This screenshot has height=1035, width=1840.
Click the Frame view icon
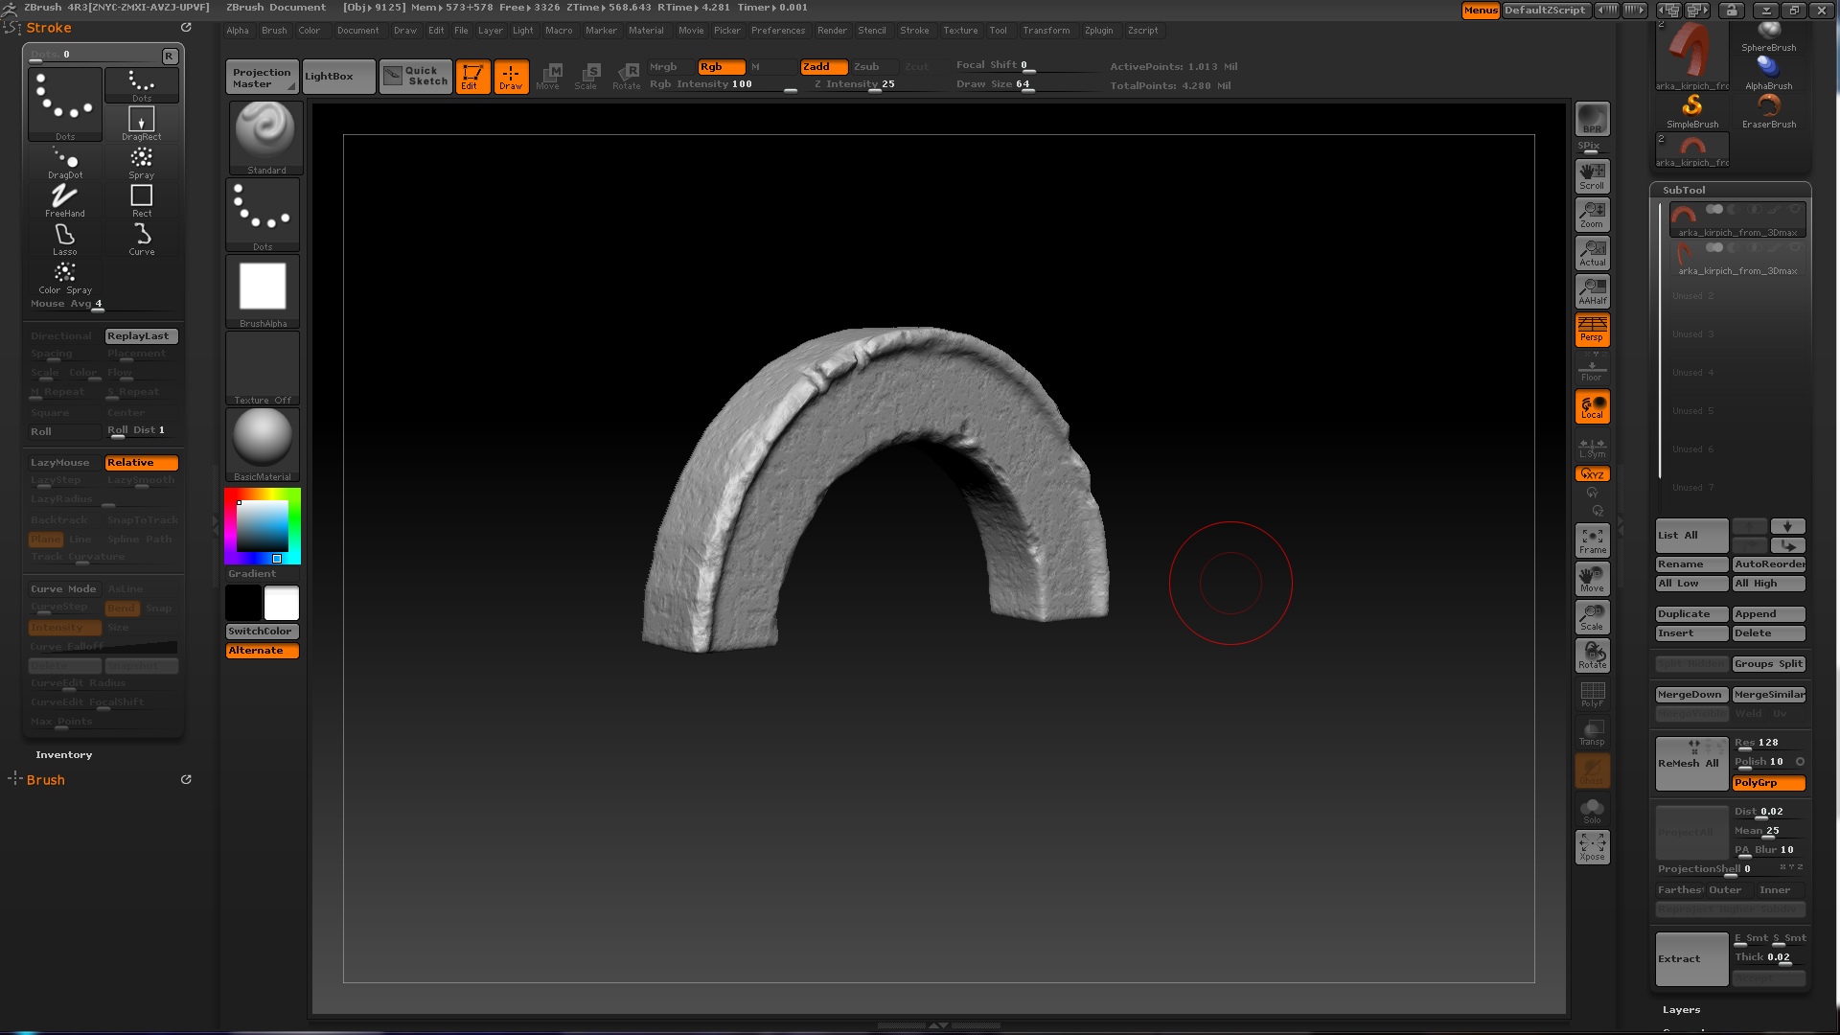[x=1592, y=540]
